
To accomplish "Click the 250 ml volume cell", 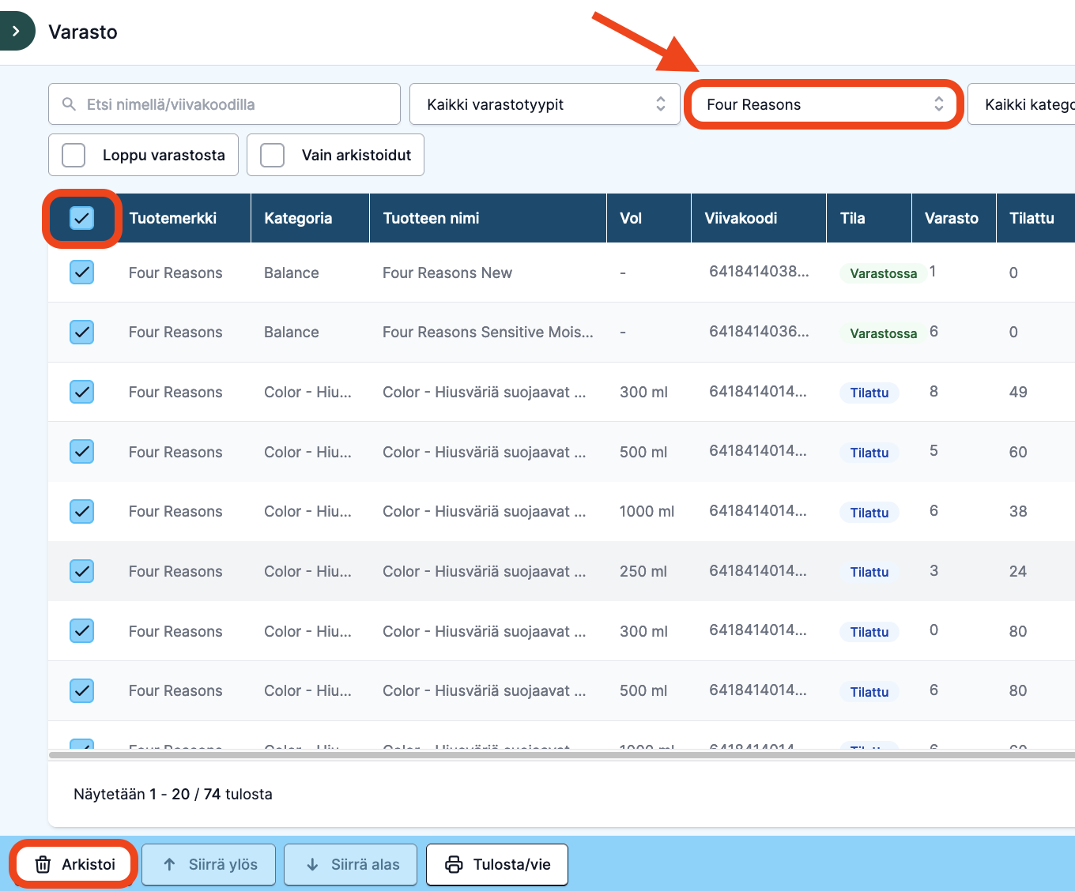I will coord(643,571).
